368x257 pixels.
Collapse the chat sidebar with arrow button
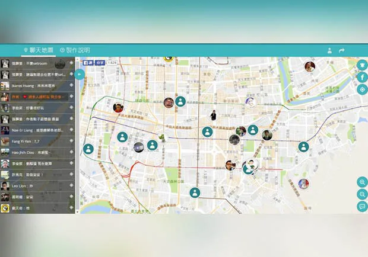click(80, 75)
